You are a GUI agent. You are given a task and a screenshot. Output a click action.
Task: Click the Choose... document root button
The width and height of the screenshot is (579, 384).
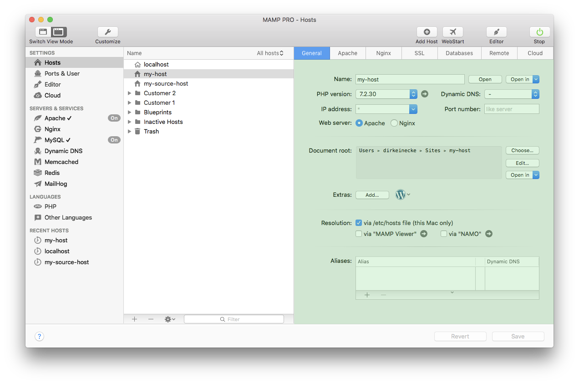tap(523, 150)
